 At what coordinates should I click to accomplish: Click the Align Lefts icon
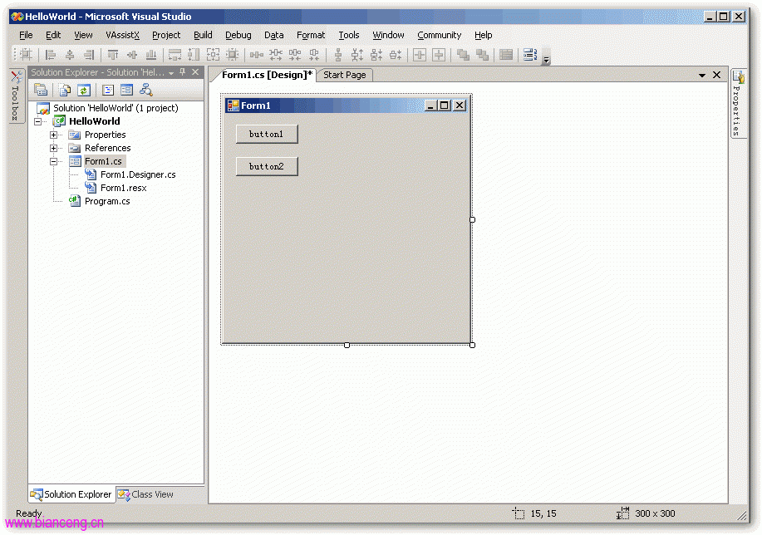click(50, 55)
